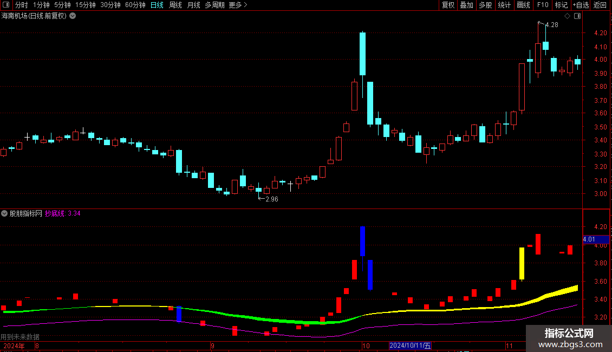Screen dimensions: 612x352
Task: Click the 2024年 label on time axis
Action: (14, 346)
